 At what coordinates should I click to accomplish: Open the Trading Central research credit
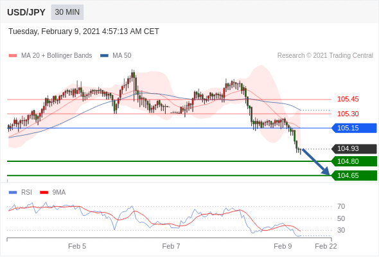pos(325,56)
